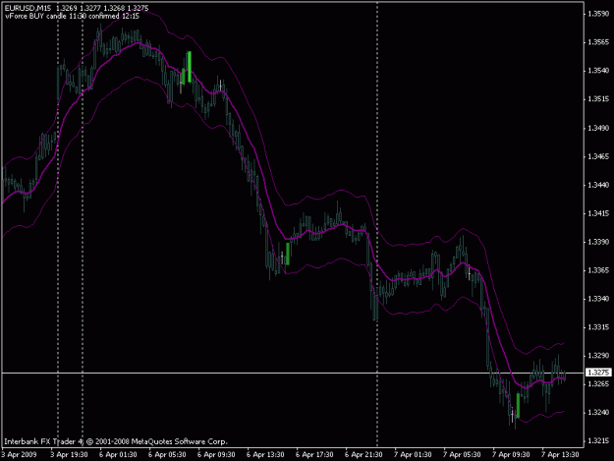
Task: Click the 1.3565 price axis label
Action: pyautogui.click(x=598, y=42)
